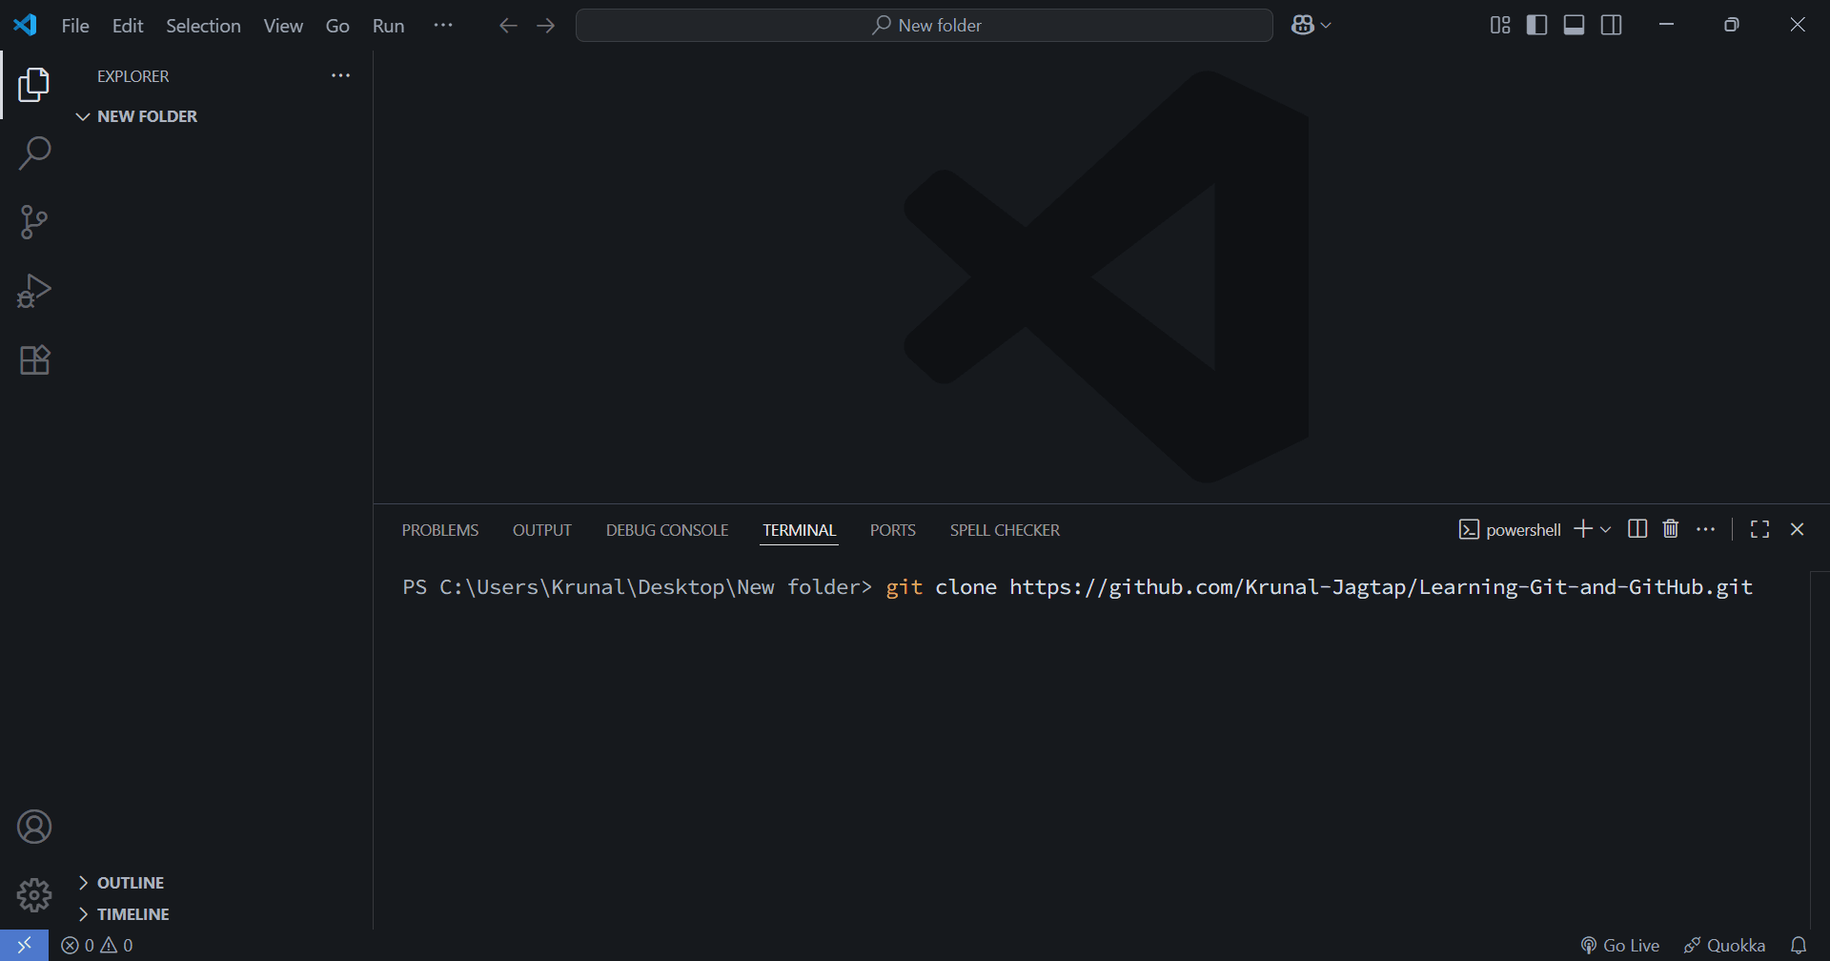Open the Copilot chat icon
The width and height of the screenshot is (1830, 961).
1303,25
